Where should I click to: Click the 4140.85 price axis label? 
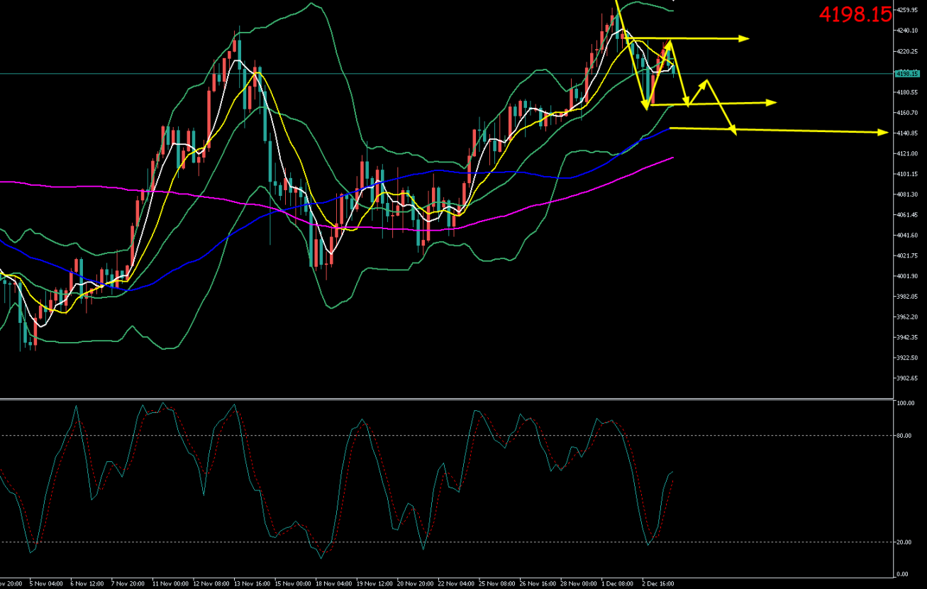[x=907, y=133]
